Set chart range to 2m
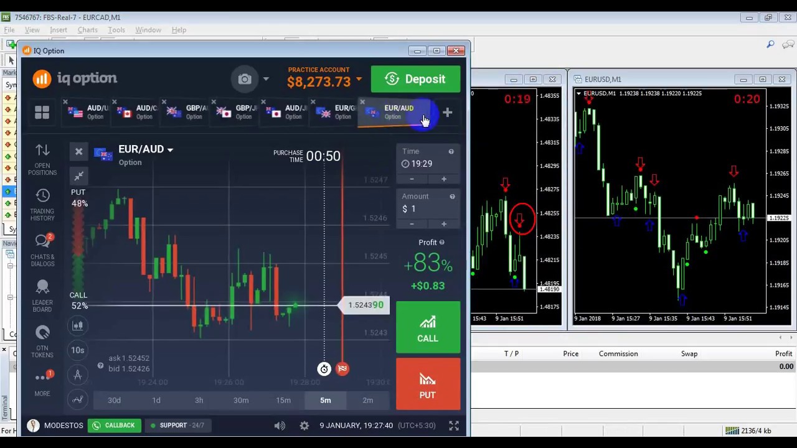This screenshot has height=448, width=797. click(x=368, y=400)
